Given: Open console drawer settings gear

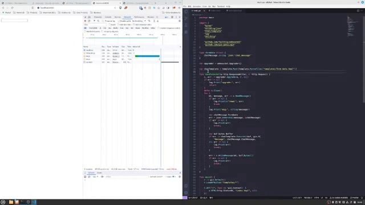Looking at the screenshot, I should [x=180, y=177].
